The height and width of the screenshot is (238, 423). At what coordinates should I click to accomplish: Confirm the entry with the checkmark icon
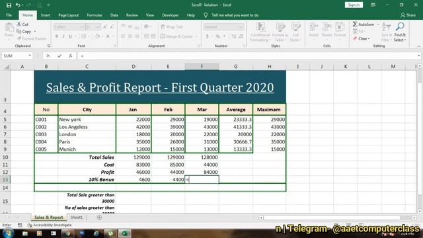point(59,56)
